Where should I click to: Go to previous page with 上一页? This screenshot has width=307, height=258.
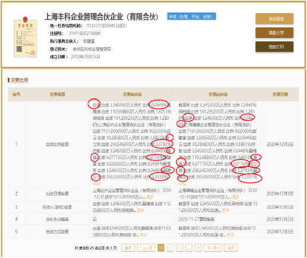(x=146, y=248)
